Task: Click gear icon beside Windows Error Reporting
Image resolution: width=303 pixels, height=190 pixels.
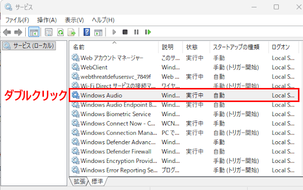Action: [75, 170]
